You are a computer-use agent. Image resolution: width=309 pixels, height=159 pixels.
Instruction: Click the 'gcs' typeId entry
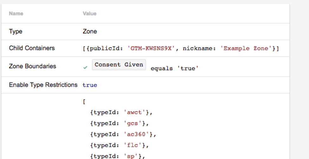pyautogui.click(x=119, y=124)
